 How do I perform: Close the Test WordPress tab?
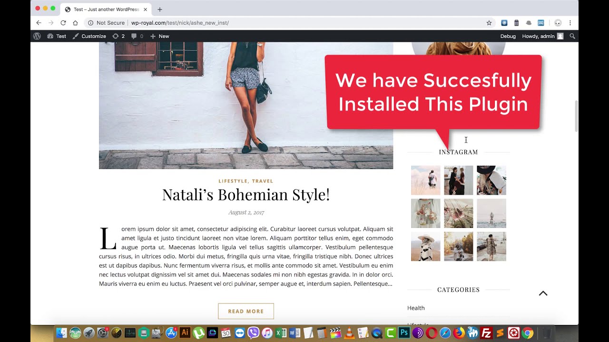146,9
